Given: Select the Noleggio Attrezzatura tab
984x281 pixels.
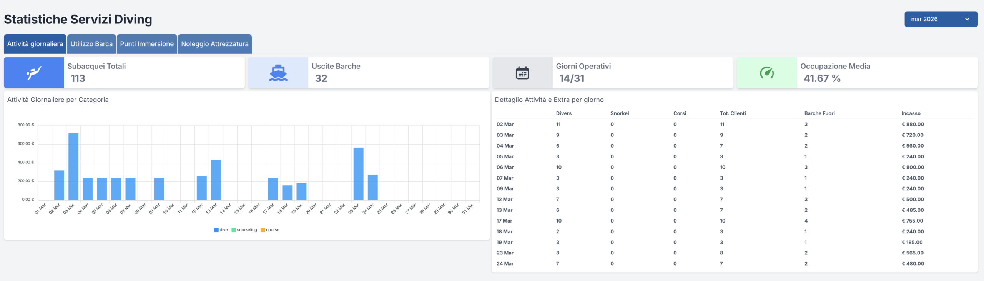Looking at the screenshot, I should [214, 44].
